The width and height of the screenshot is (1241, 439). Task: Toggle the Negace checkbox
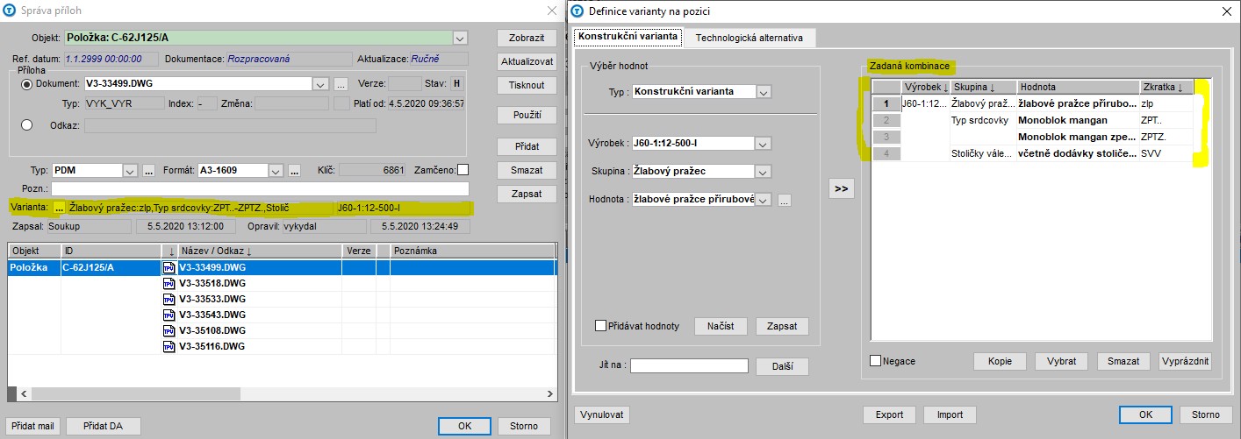coord(876,361)
